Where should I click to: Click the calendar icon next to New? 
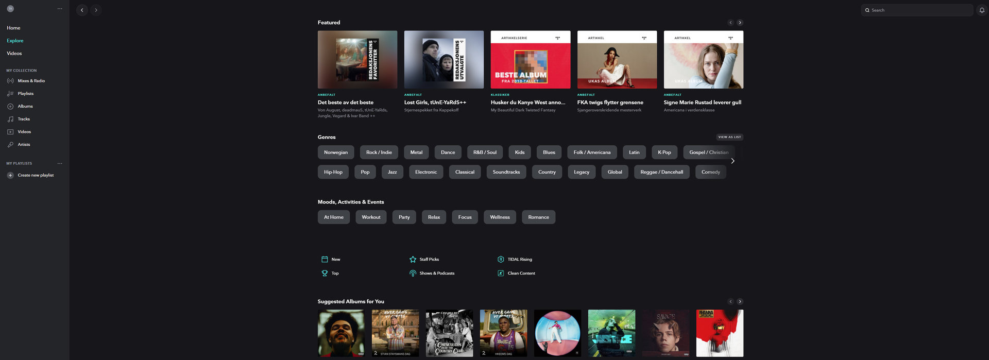pos(325,260)
